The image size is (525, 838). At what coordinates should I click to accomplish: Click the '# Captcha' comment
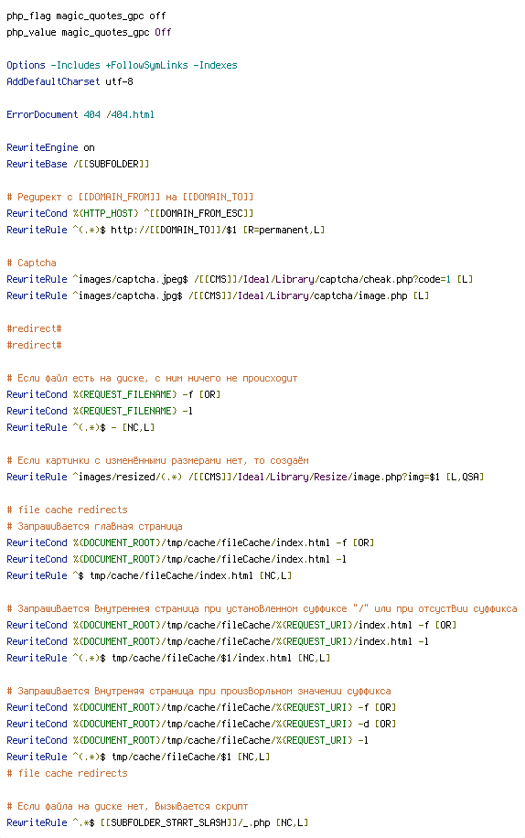coord(31,263)
